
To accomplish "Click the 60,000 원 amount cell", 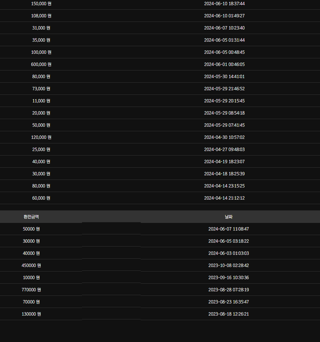I will coord(41,198).
